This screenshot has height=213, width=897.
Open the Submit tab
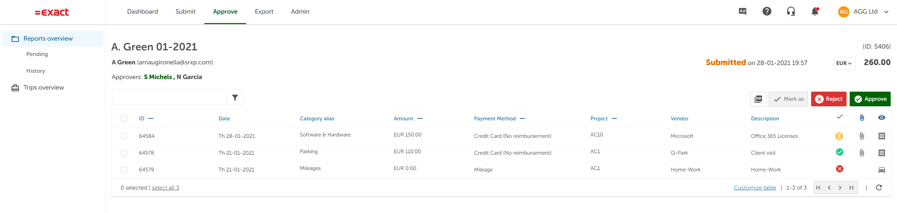click(x=185, y=12)
